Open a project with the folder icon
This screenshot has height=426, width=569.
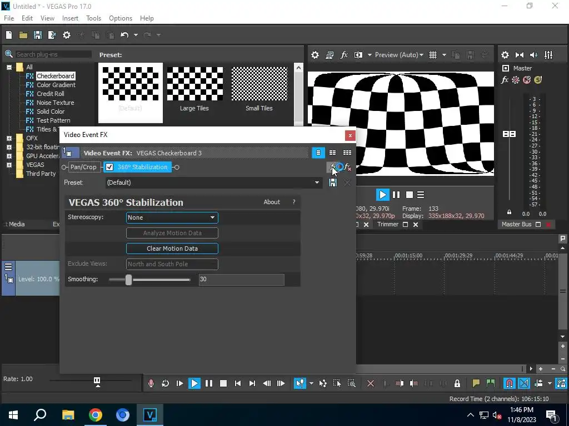pos(23,35)
